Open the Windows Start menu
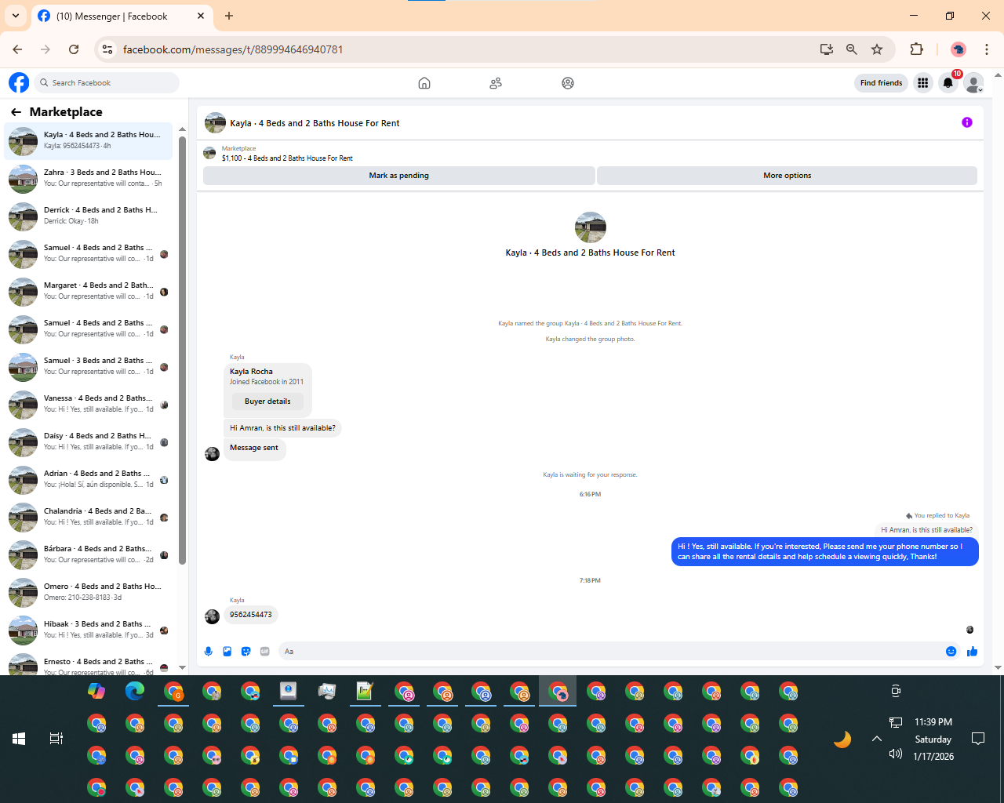 tap(19, 739)
